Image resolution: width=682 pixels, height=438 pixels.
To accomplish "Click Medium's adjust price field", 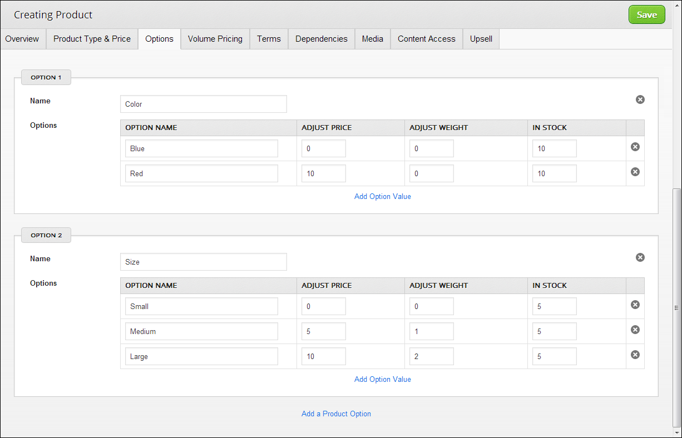I will click(x=324, y=331).
